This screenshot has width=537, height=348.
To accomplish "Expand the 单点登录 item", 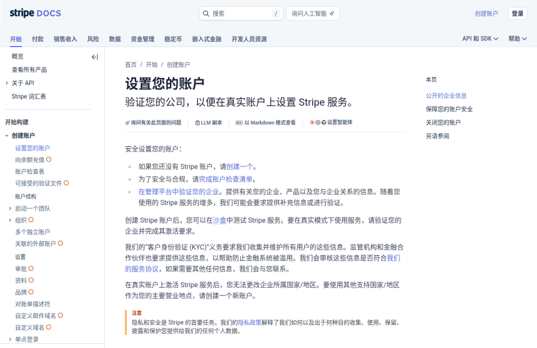I will click(x=10, y=339).
